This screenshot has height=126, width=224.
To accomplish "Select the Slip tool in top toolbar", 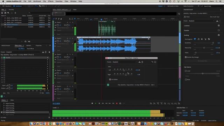I will pyautogui.click(x=43, y=6).
